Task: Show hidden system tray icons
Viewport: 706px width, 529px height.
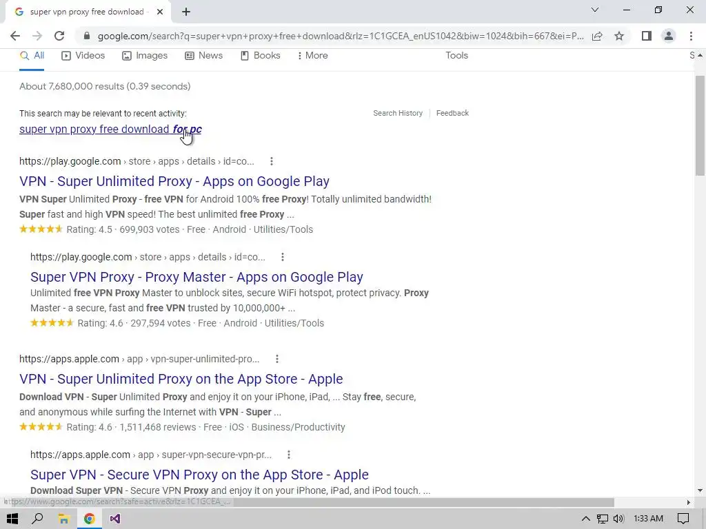Action: click(586, 519)
